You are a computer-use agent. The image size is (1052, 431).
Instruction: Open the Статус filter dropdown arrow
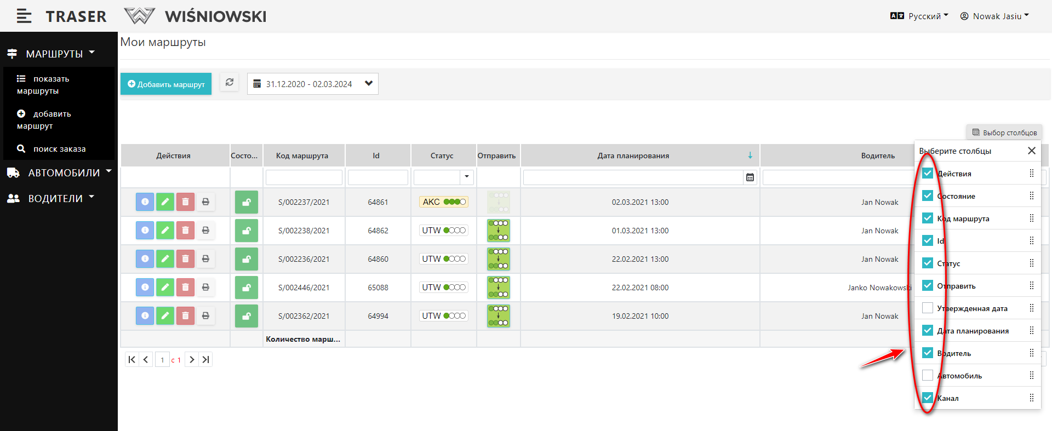[x=467, y=177]
